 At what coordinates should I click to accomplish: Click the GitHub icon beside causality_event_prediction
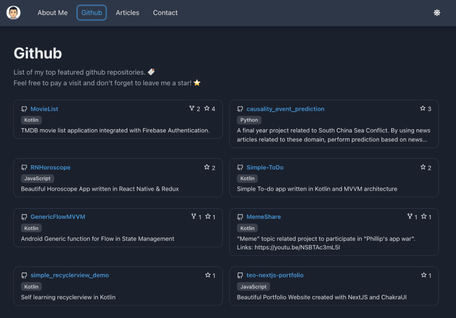240,109
